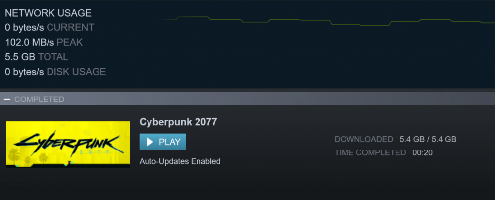Select the 00:20 completion time
Image resolution: width=495 pixels, height=200 pixels.
point(422,153)
